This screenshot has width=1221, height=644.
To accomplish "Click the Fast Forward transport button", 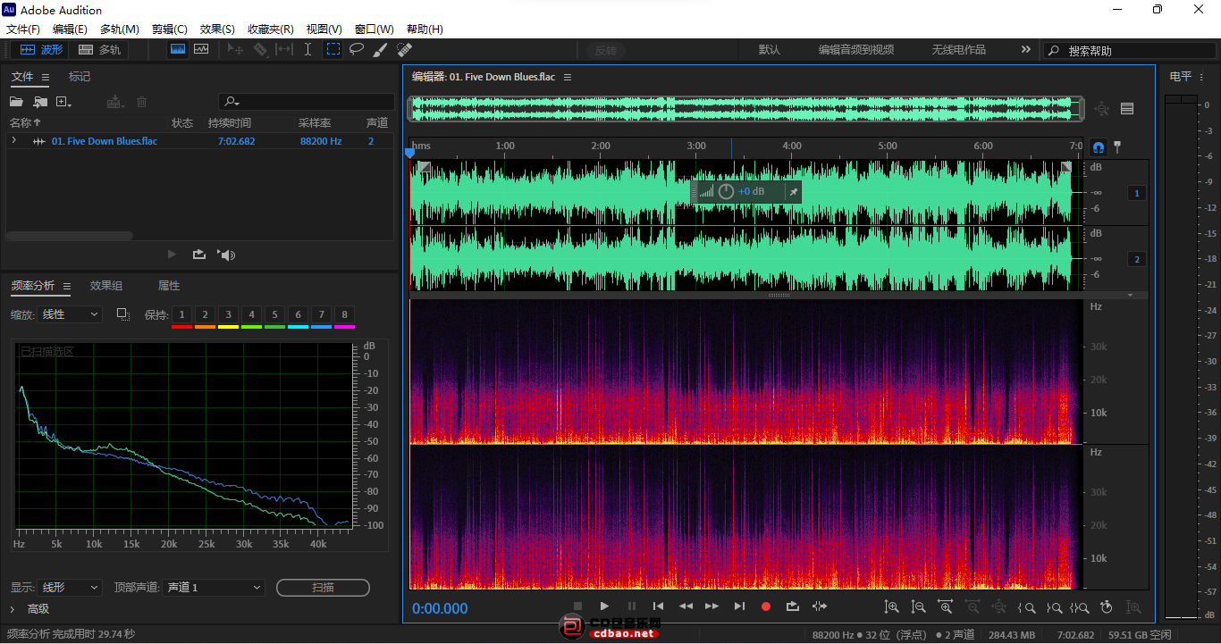I will (712, 606).
